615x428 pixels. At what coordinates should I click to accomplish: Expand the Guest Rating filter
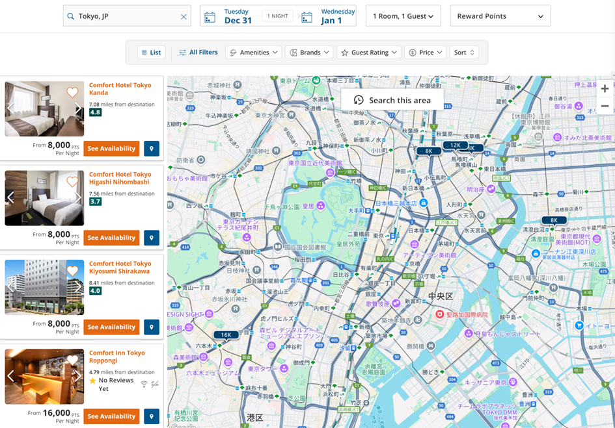(x=369, y=53)
